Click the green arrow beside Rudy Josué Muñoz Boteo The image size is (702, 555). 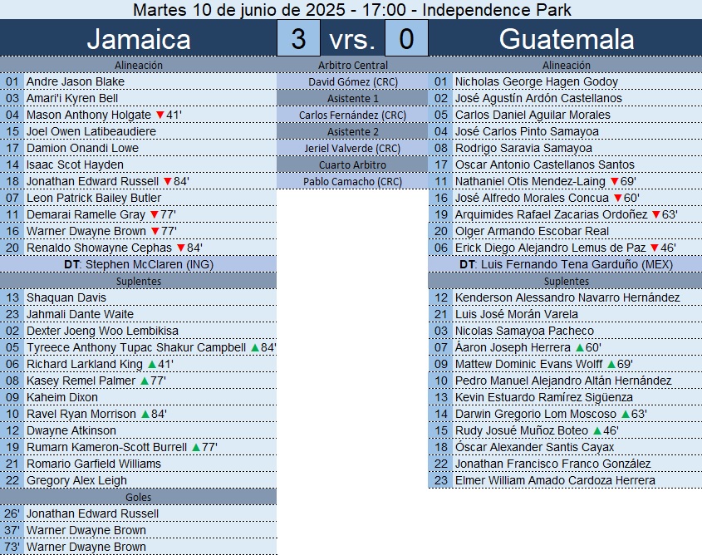595,430
